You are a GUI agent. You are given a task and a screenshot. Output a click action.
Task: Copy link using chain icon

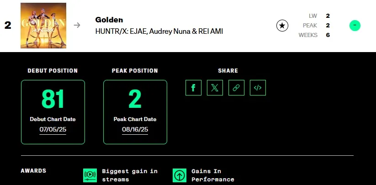tap(236, 88)
